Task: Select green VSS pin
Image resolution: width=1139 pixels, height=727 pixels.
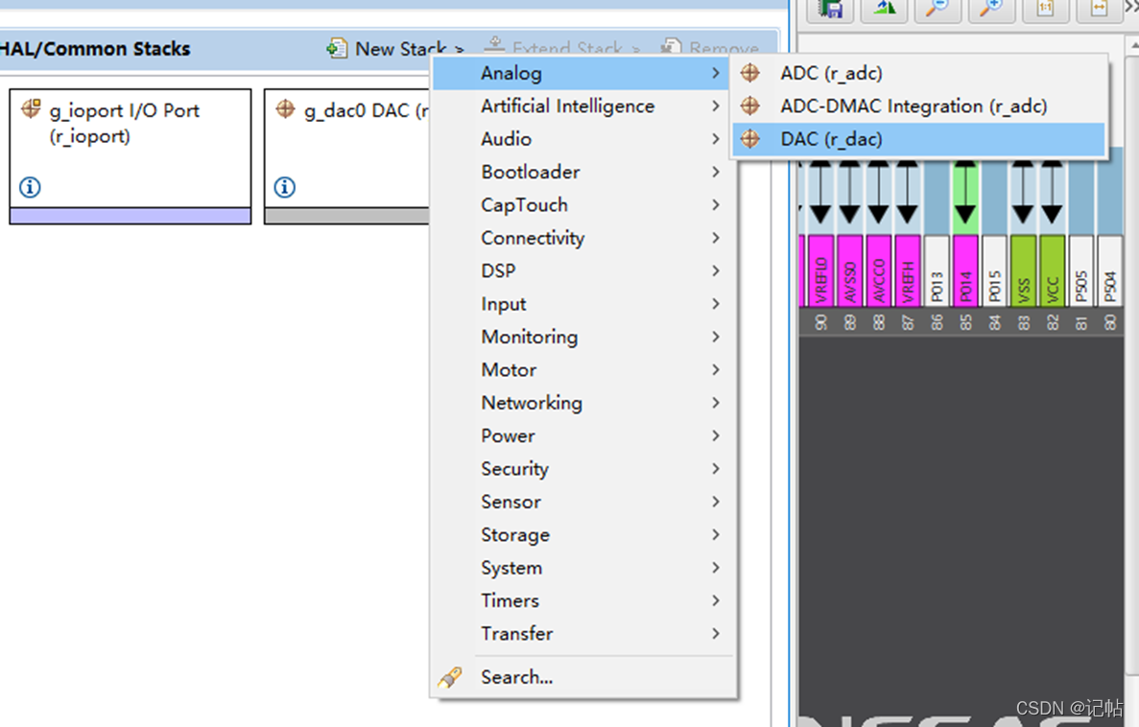Action: click(1024, 270)
